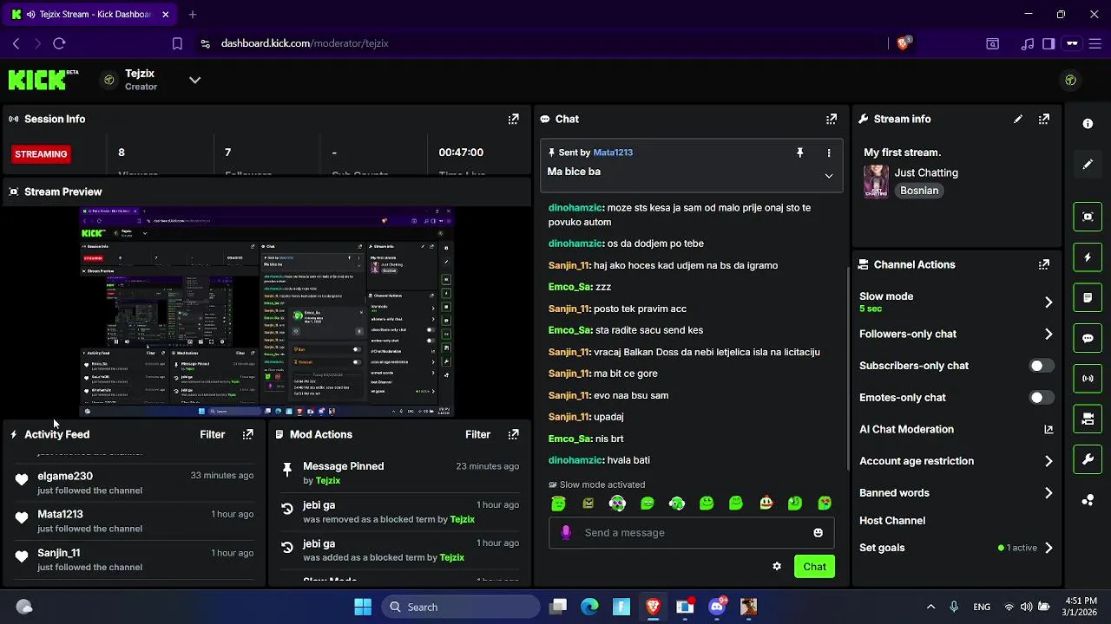Click the wrench sidebar icon
Viewport: 1111px width, 624px height.
[1088, 459]
